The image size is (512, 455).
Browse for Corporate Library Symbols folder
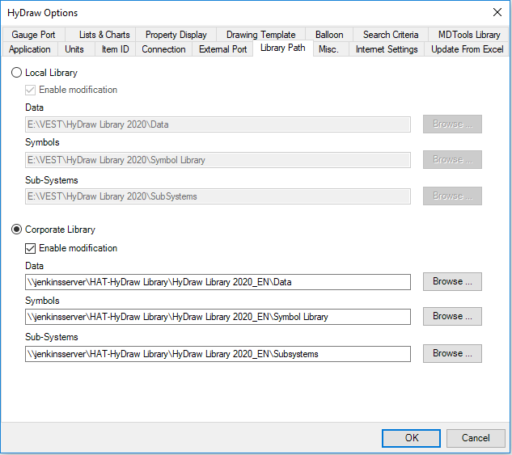[452, 316]
